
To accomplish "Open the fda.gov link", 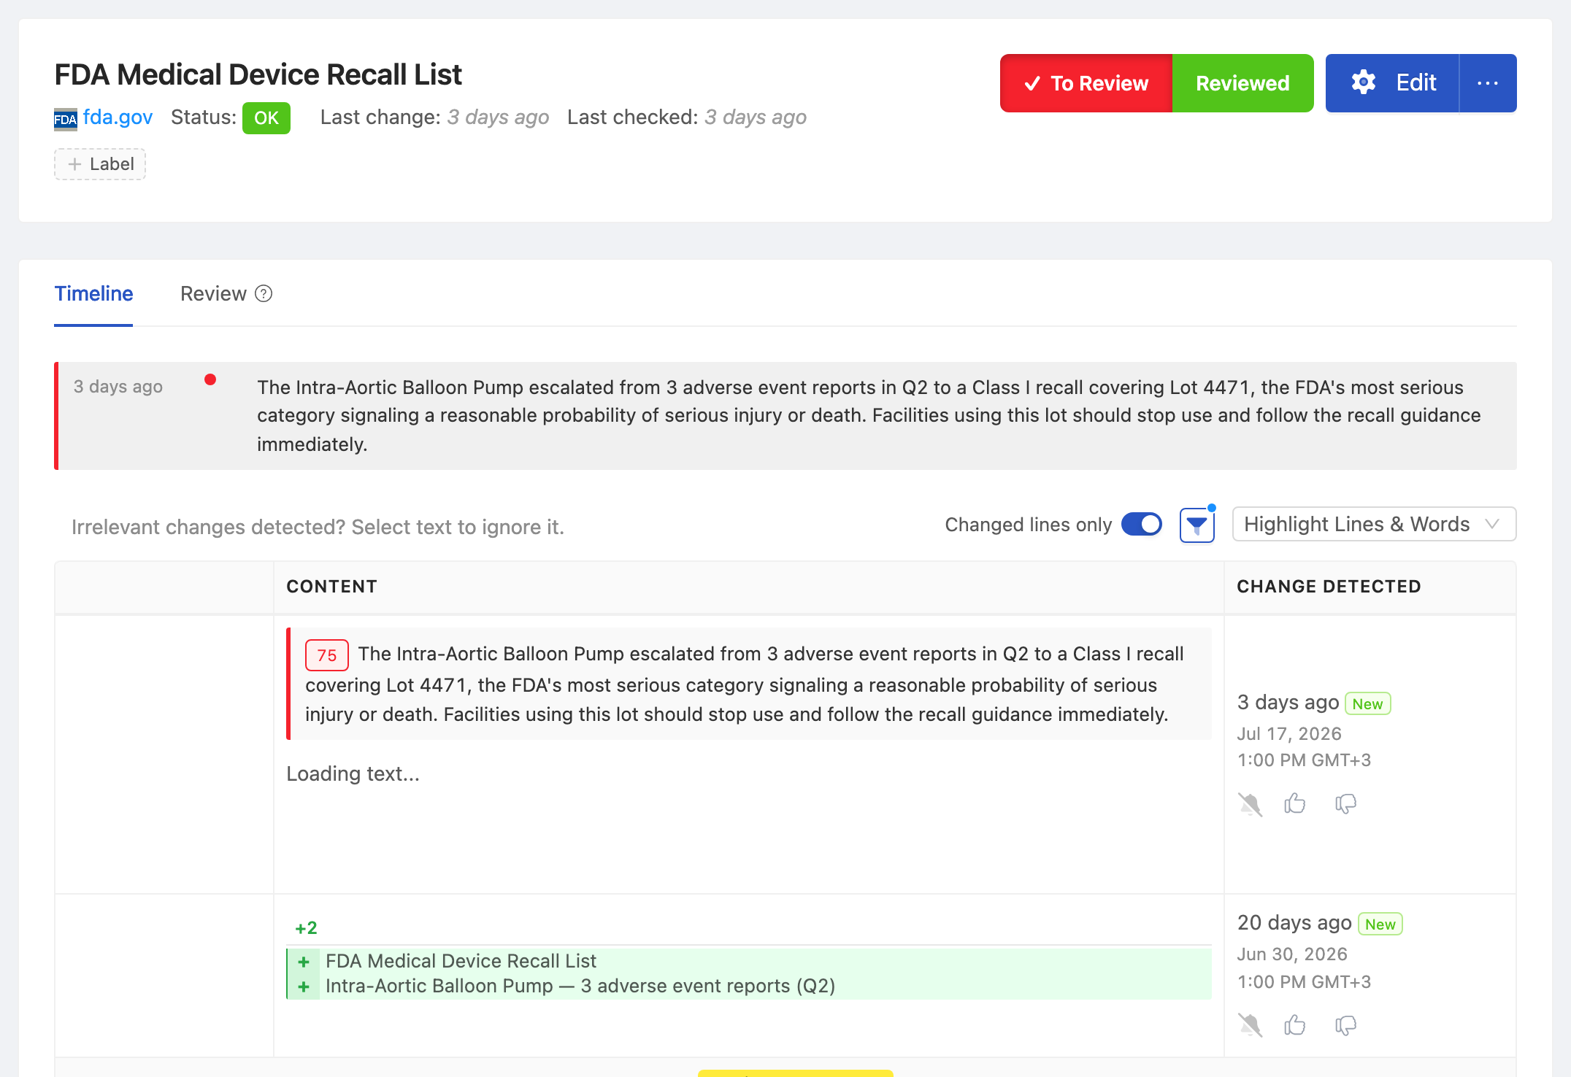I will [x=118, y=117].
